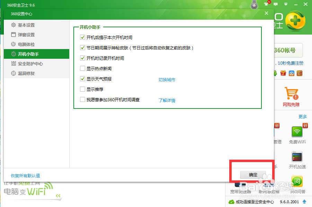Enable 显示热点新闻 checkbox
The image size is (312, 207).
[x=82, y=68]
